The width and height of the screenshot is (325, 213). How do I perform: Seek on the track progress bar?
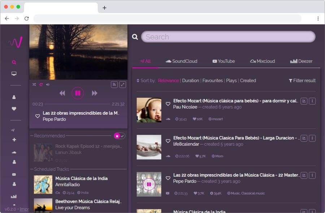point(78,104)
